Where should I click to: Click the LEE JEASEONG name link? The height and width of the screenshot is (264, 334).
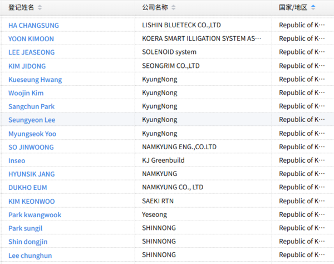(31, 52)
